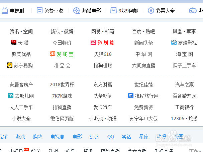
Task: Click the gamepad icon in the top bar
Action: 193,10
